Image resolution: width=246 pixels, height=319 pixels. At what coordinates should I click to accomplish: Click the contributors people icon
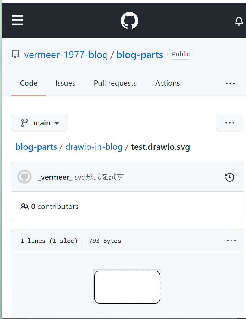tap(24, 207)
